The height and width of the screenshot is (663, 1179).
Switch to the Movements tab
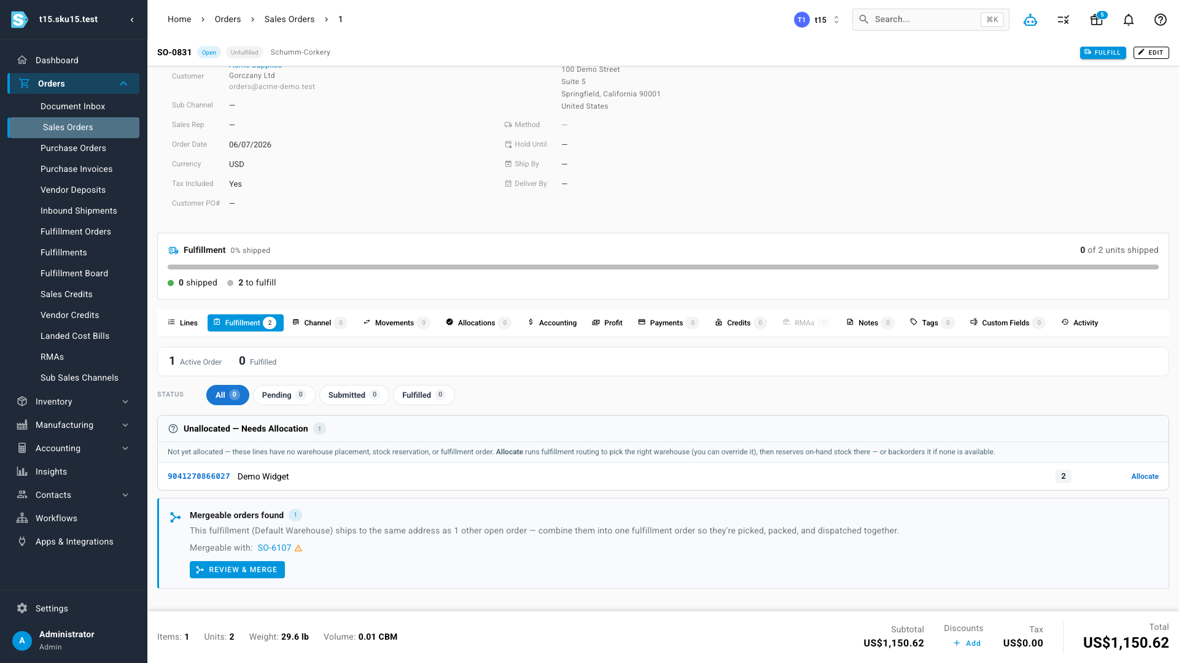click(396, 323)
